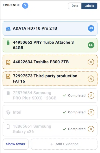Click the hard disk icon for Toshiba P300
The height and width of the screenshot is (153, 100).
[8, 62]
